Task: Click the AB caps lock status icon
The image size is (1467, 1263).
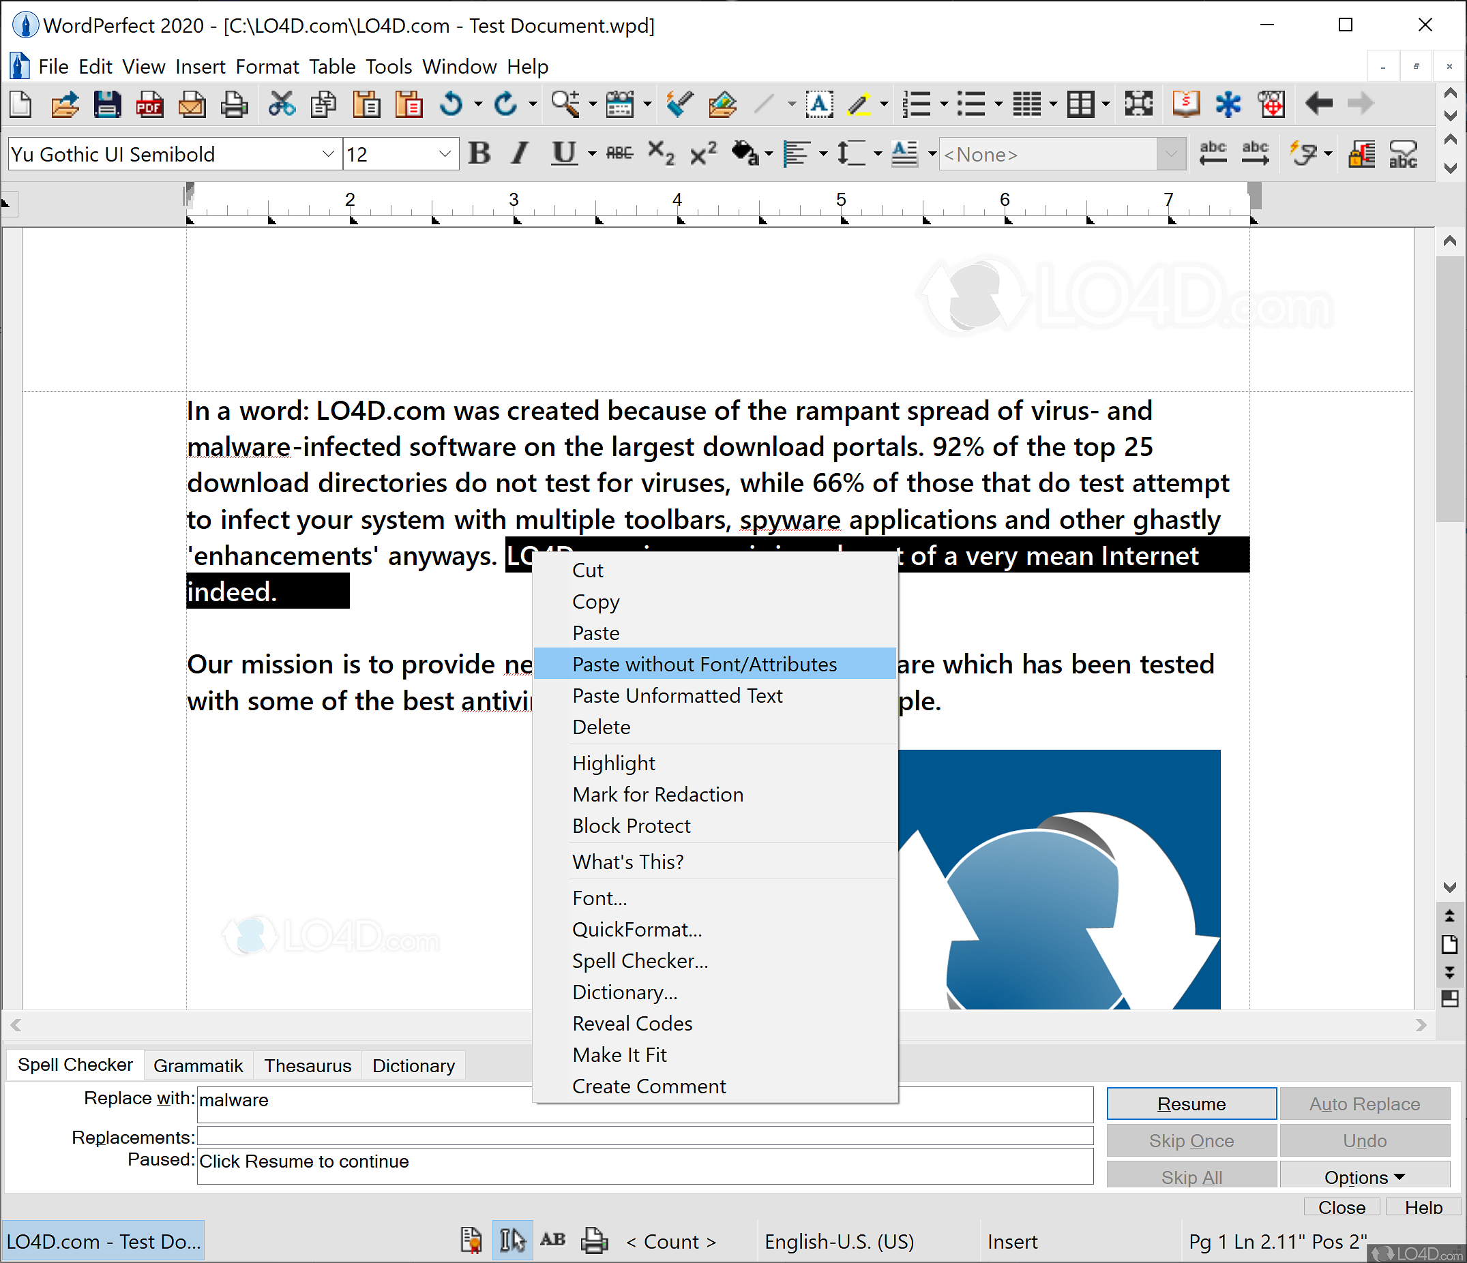Action: 553,1240
